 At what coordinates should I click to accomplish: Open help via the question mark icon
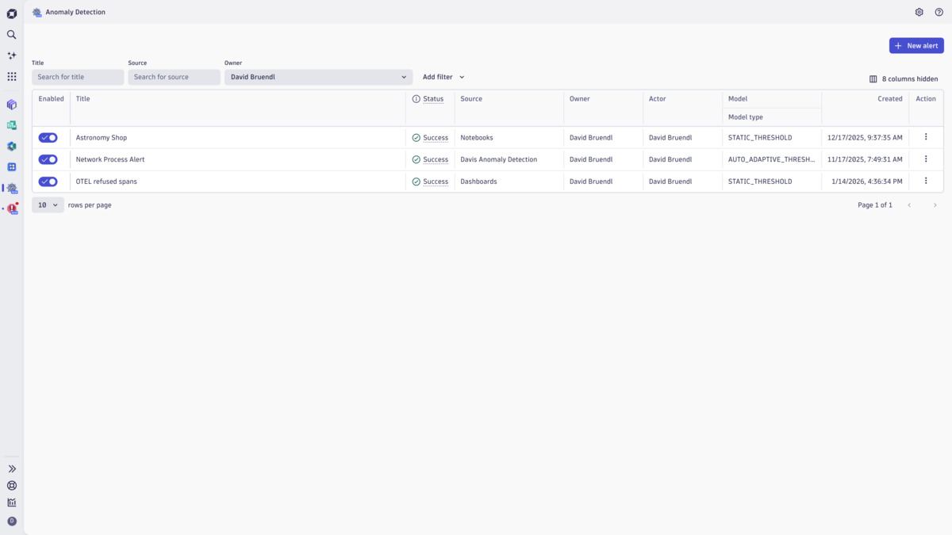point(939,12)
